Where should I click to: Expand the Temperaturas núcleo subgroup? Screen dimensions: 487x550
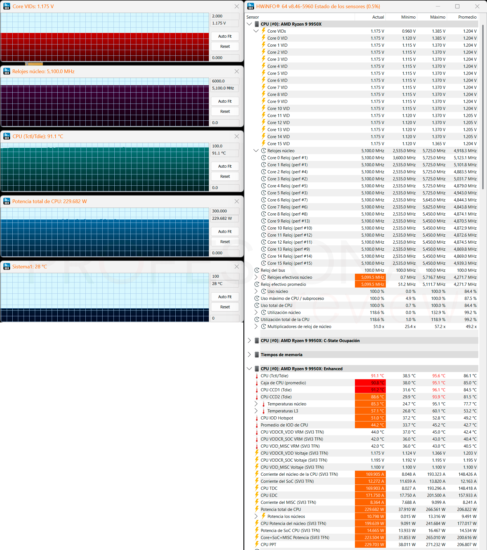coord(256,404)
